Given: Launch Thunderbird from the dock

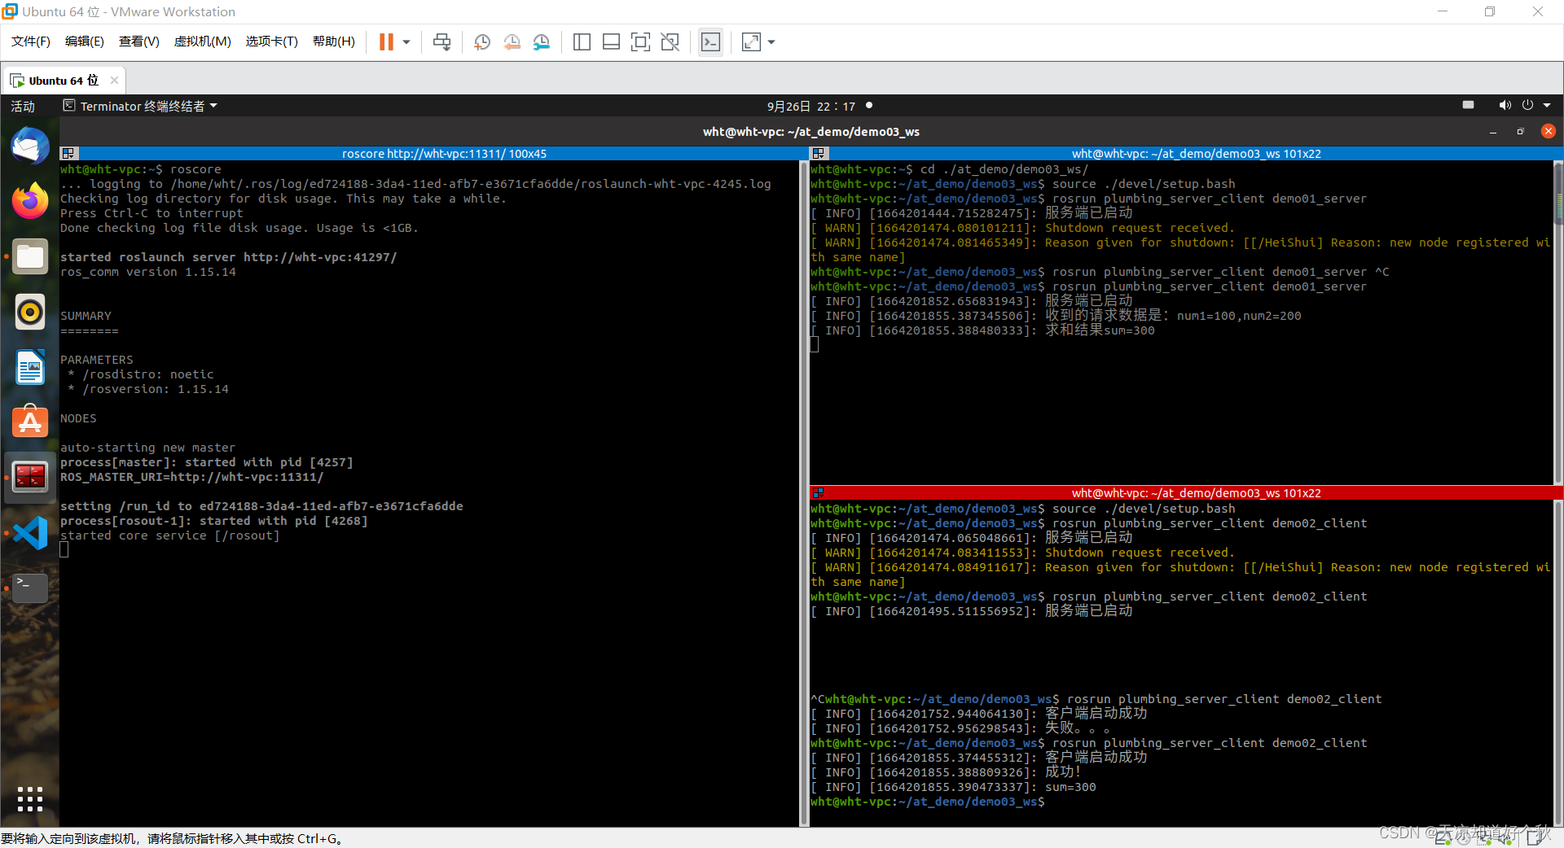Looking at the screenshot, I should coord(30,146).
